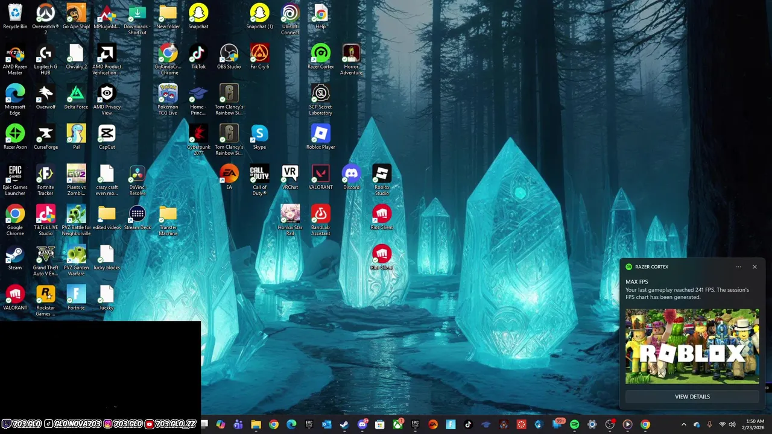Show hidden system tray icons

pos(683,424)
